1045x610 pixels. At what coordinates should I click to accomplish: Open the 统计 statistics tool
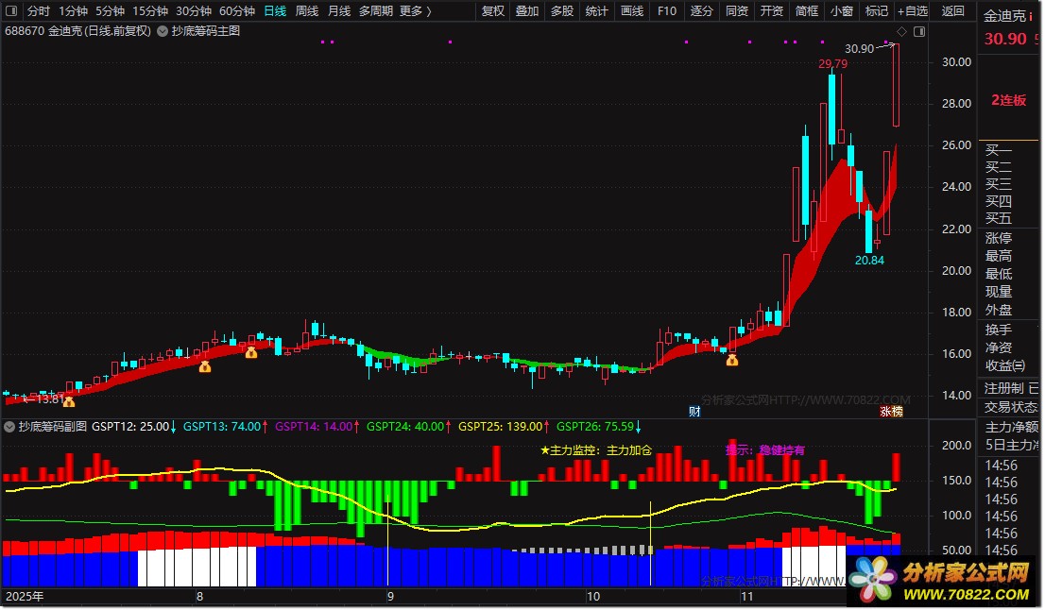[596, 10]
